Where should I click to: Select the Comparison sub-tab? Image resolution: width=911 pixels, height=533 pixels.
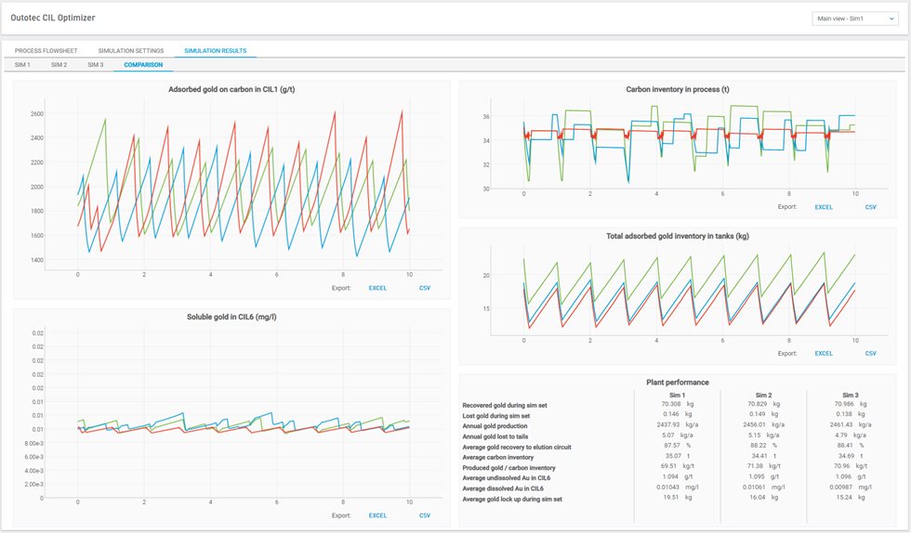click(x=143, y=65)
